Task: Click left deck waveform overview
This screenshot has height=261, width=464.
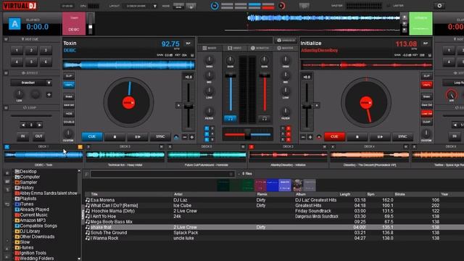Action: [x=128, y=65]
